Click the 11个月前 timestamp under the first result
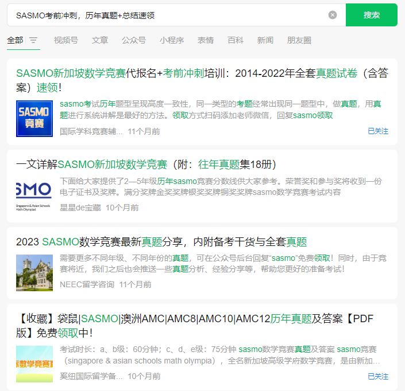 coord(144,131)
